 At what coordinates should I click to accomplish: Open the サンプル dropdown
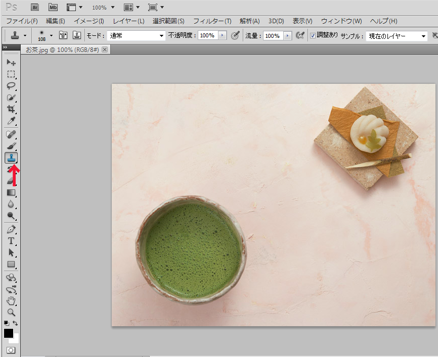coord(397,36)
